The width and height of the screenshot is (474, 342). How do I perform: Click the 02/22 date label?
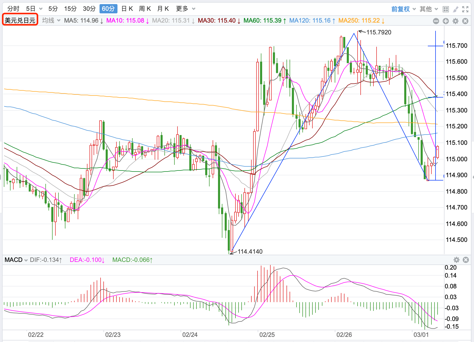coord(36,335)
